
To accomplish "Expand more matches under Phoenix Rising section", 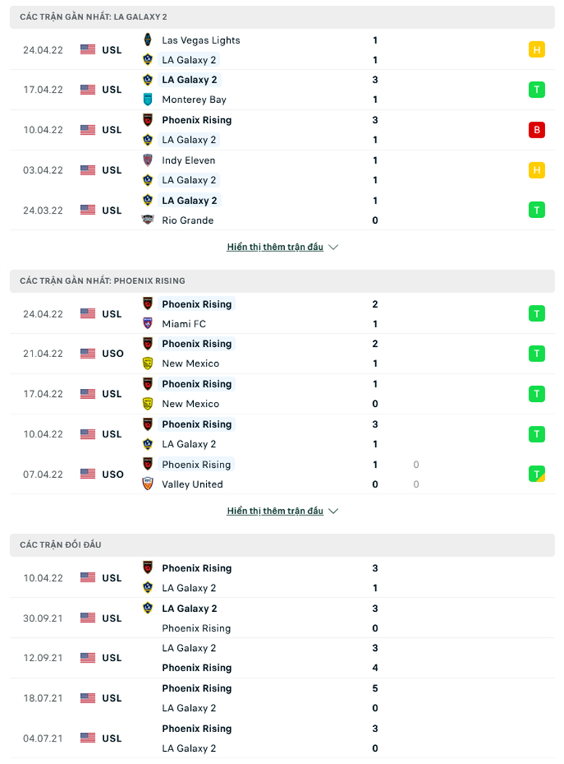I will point(275,511).
